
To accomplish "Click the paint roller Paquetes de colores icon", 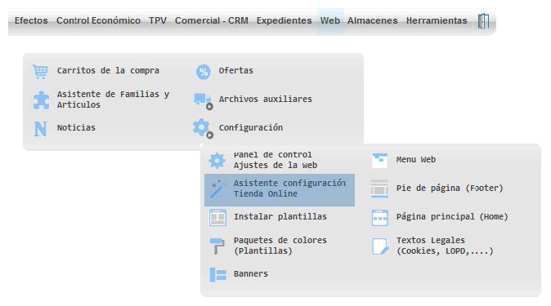I will pos(217,246).
